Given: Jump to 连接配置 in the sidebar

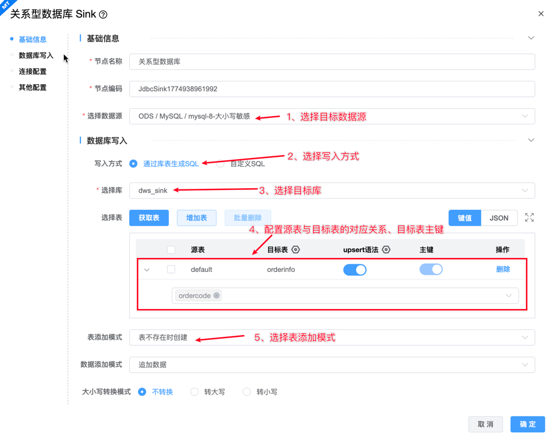Looking at the screenshot, I should [x=33, y=71].
